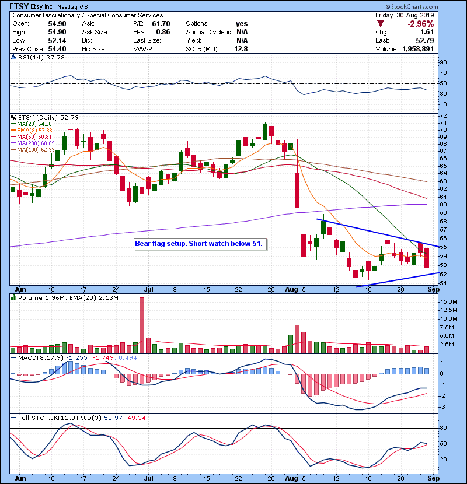Click the Annual Dividend N/A value
This screenshot has width=467, height=484.
tap(242, 32)
